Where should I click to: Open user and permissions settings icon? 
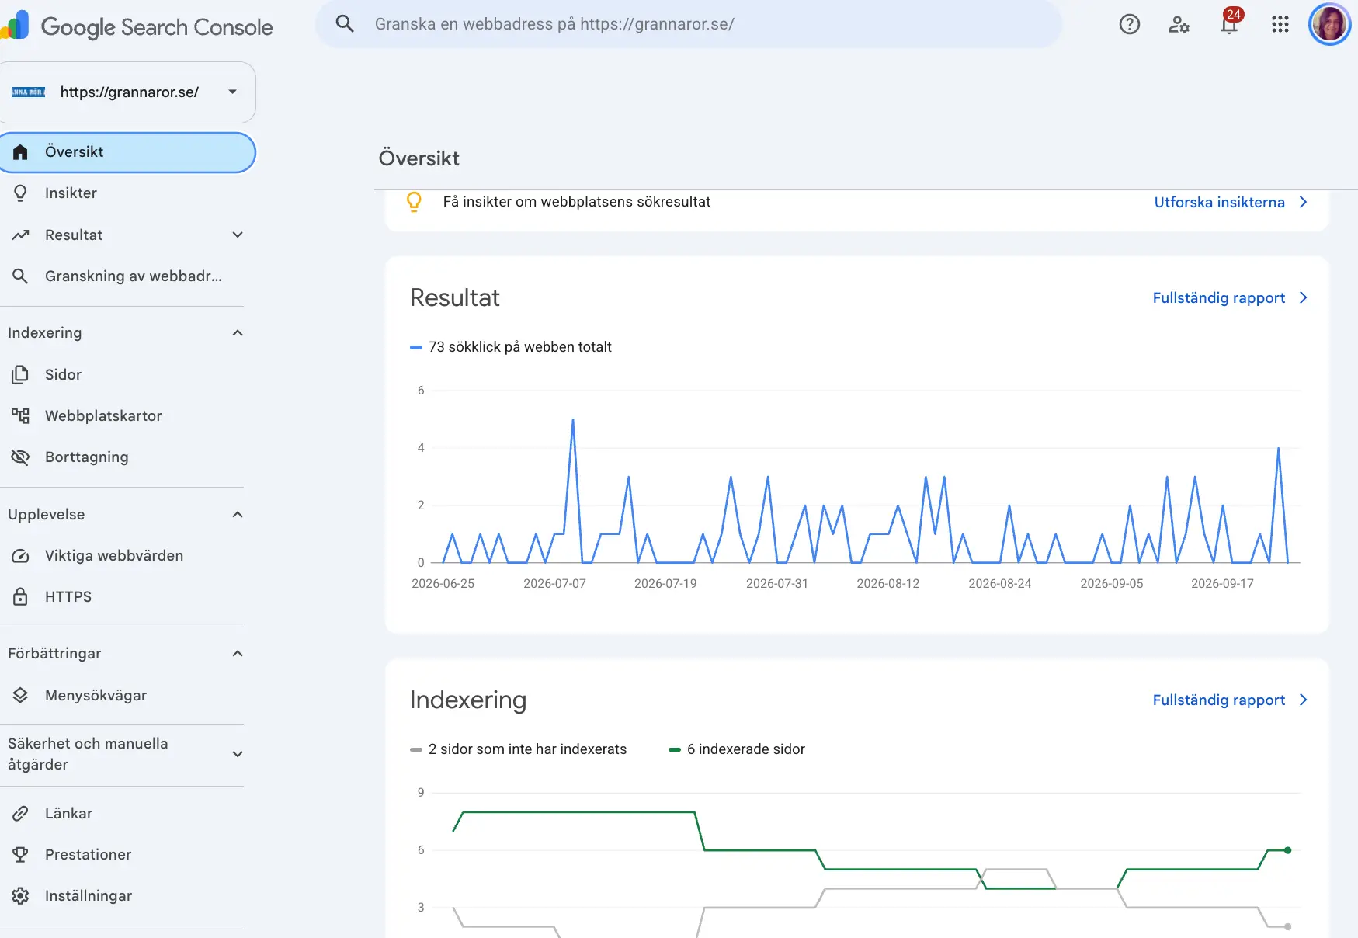(1179, 25)
